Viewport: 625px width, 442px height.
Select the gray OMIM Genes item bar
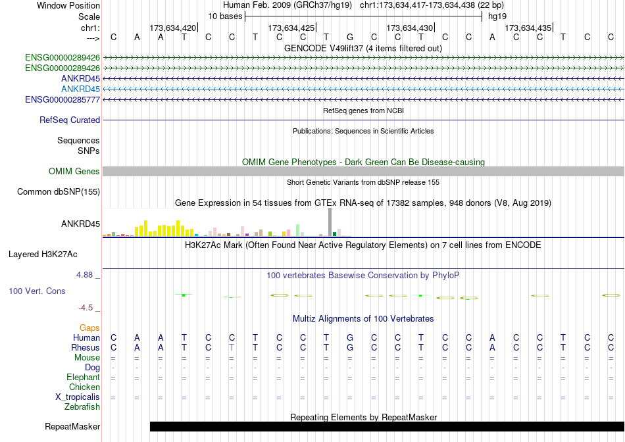363,172
